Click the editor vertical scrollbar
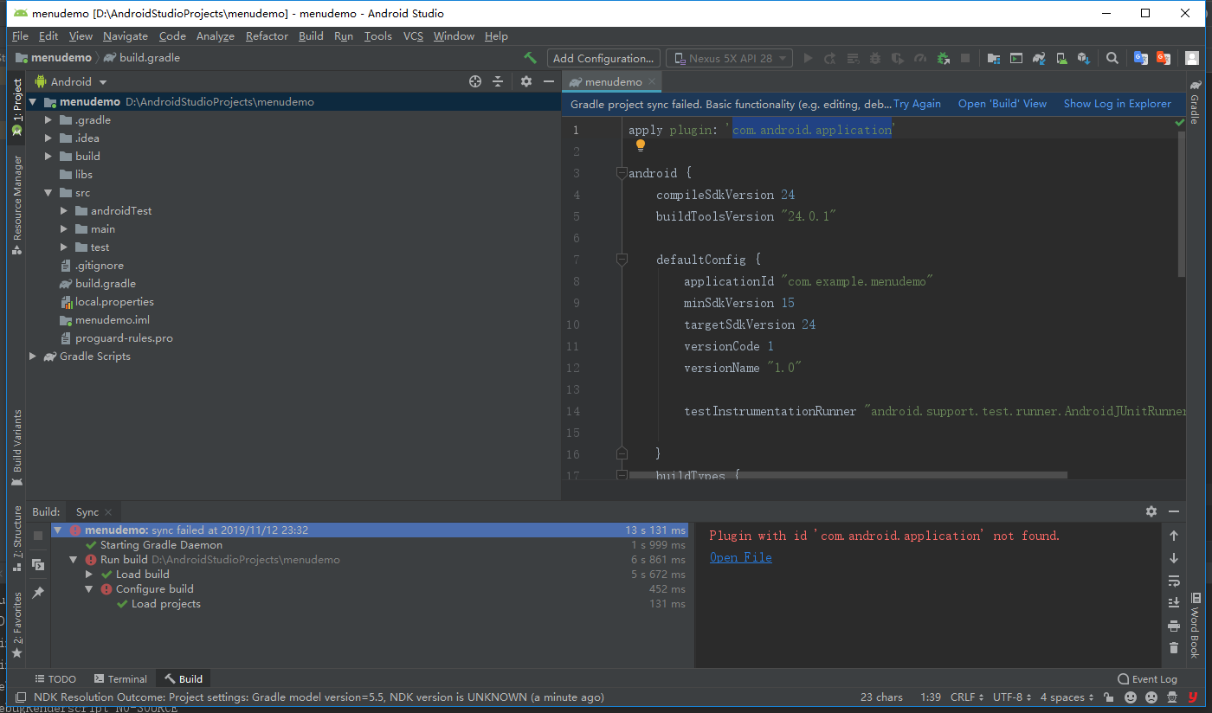 coord(1181,204)
